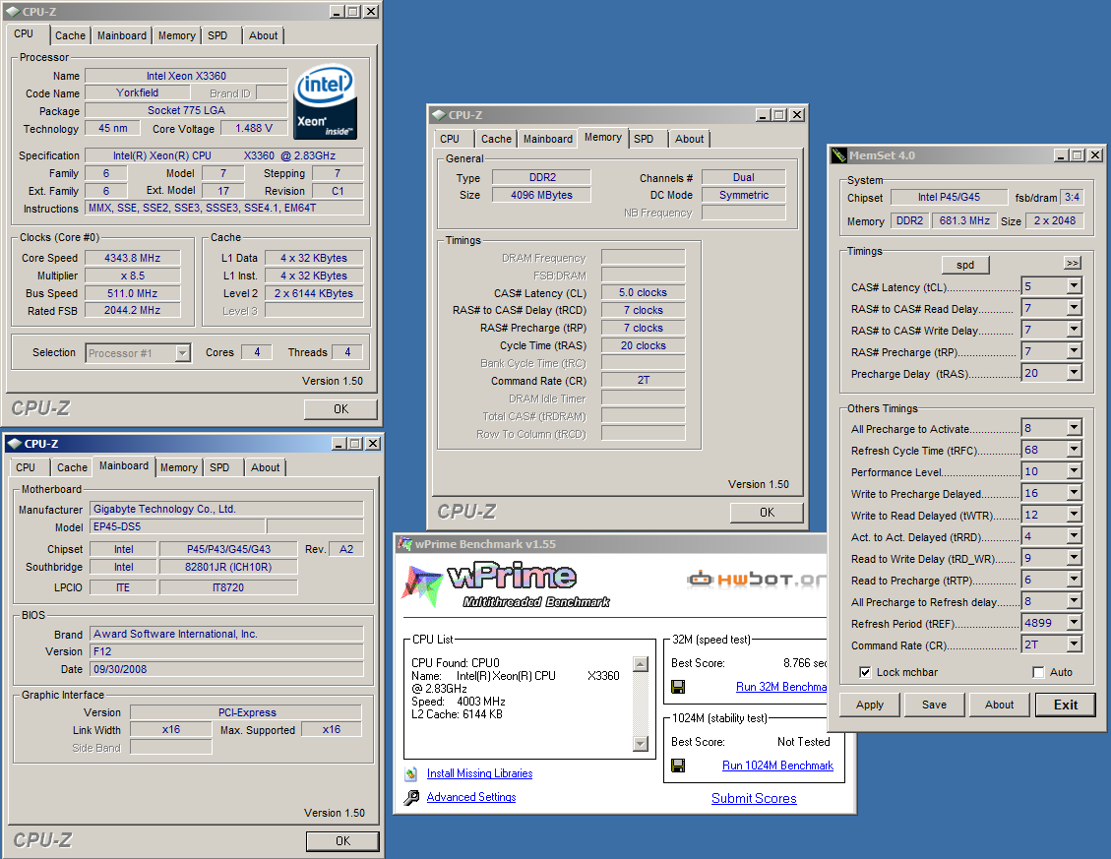This screenshot has width=1111, height=859.
Task: Open About tab in CPU-Z Memory window
Action: pyautogui.click(x=690, y=139)
